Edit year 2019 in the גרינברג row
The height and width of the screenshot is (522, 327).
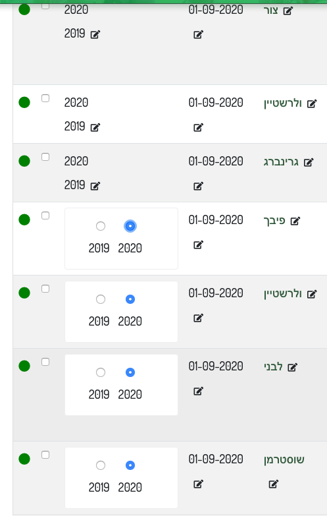tap(95, 186)
